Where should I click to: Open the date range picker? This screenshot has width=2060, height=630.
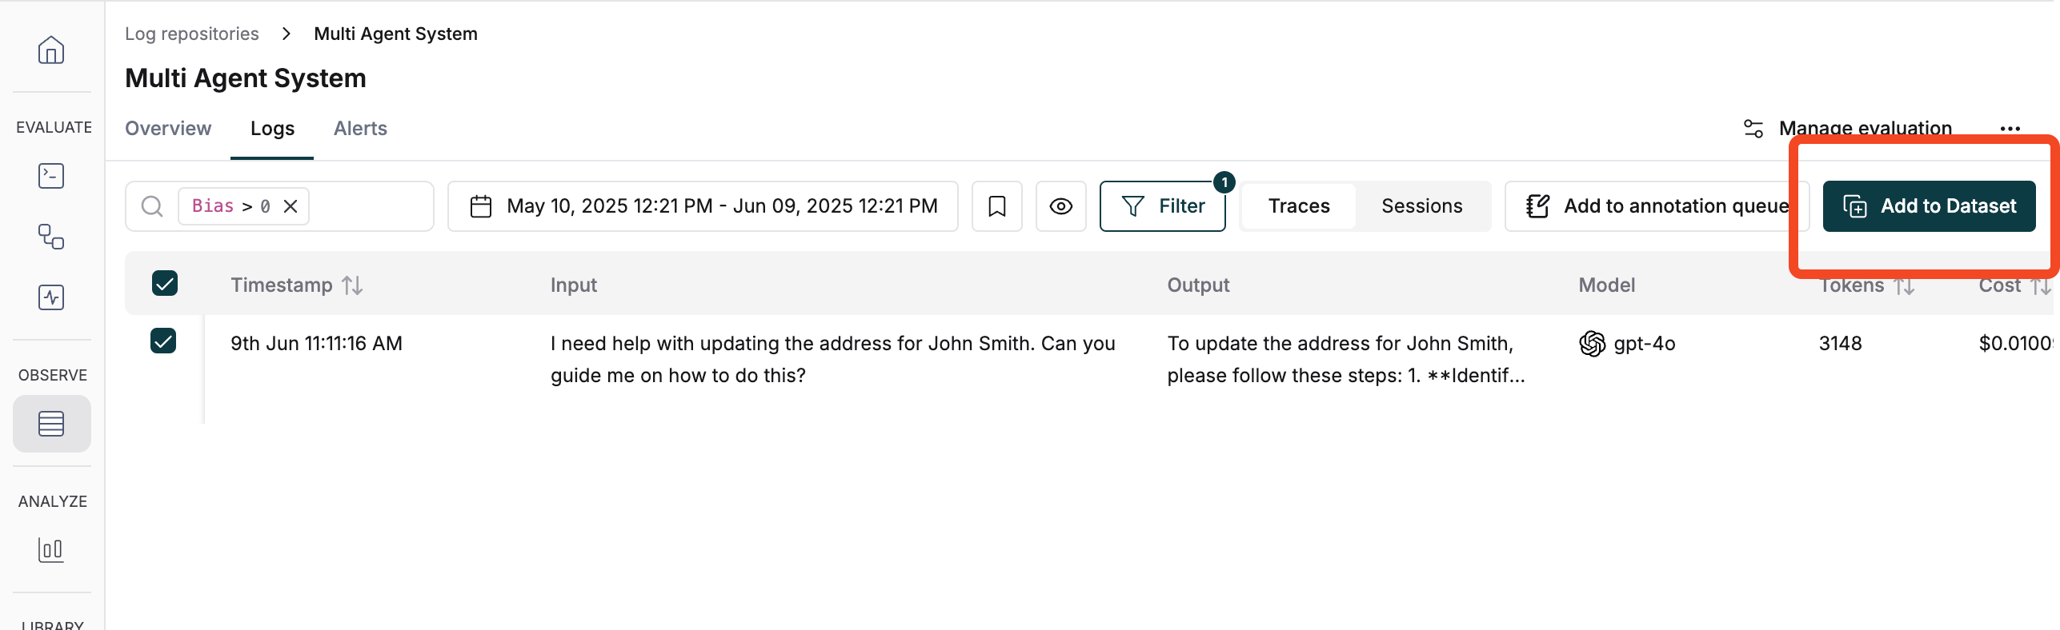click(703, 205)
